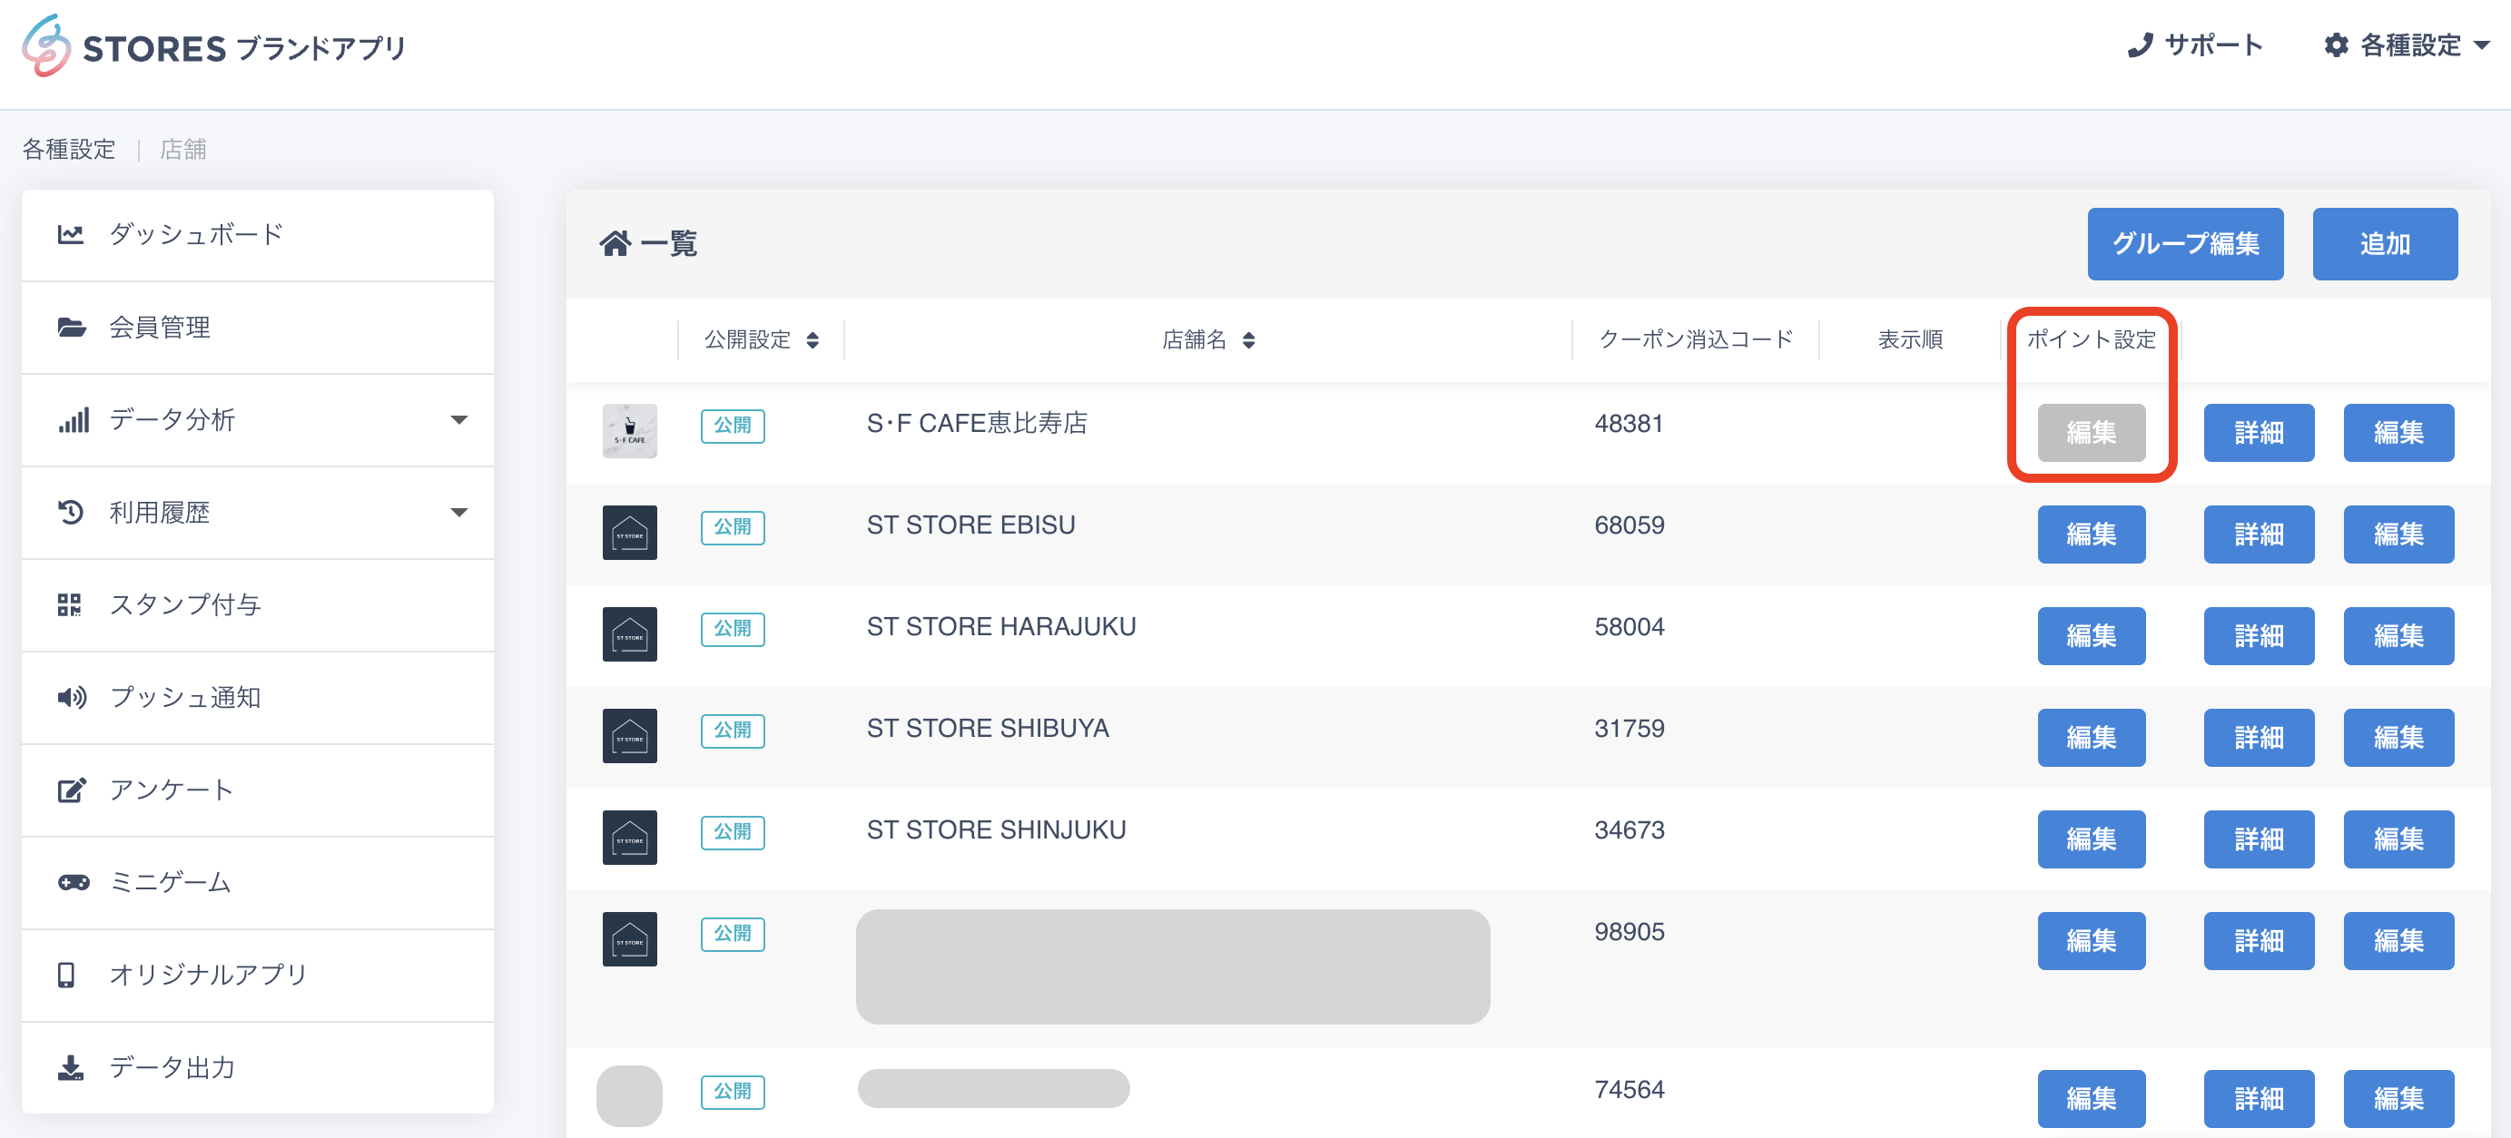Open the 各種設定 dropdown in header

coord(2408,45)
